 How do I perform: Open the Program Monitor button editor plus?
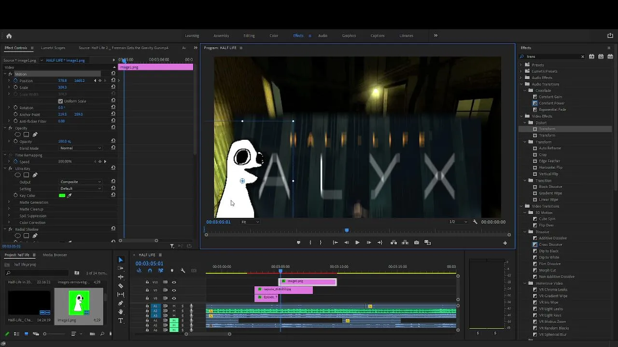505,243
